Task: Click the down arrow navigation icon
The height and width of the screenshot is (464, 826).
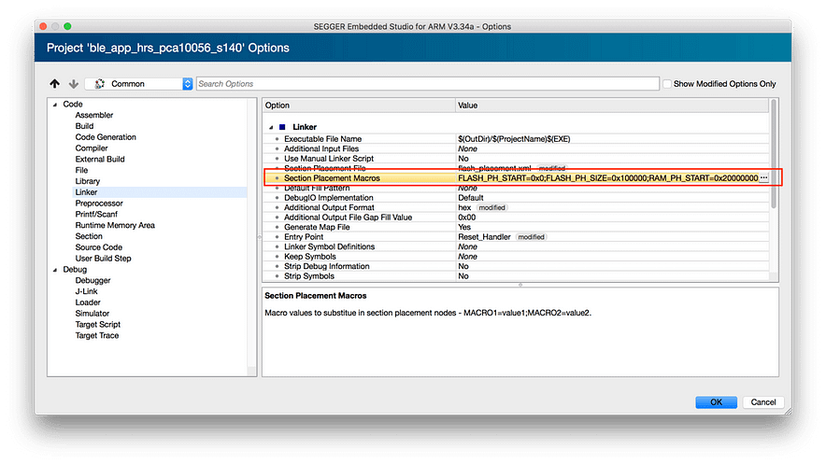Action: click(74, 84)
